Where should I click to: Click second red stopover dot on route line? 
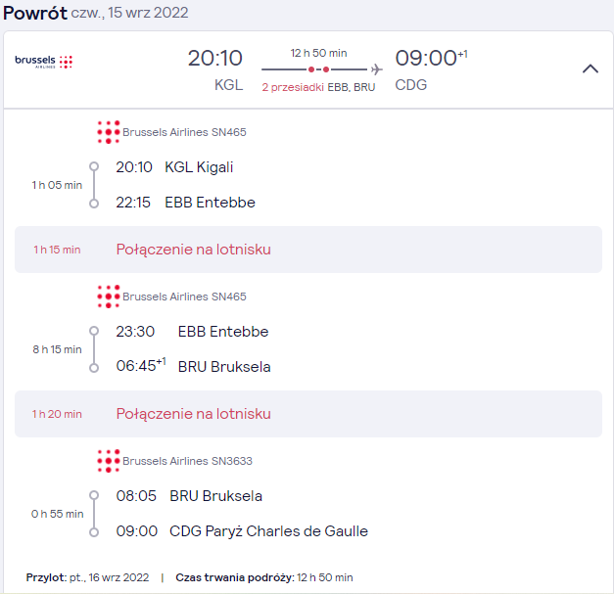(x=326, y=69)
